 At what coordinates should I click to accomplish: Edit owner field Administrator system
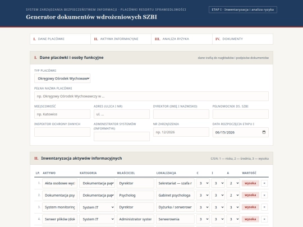(135, 219)
